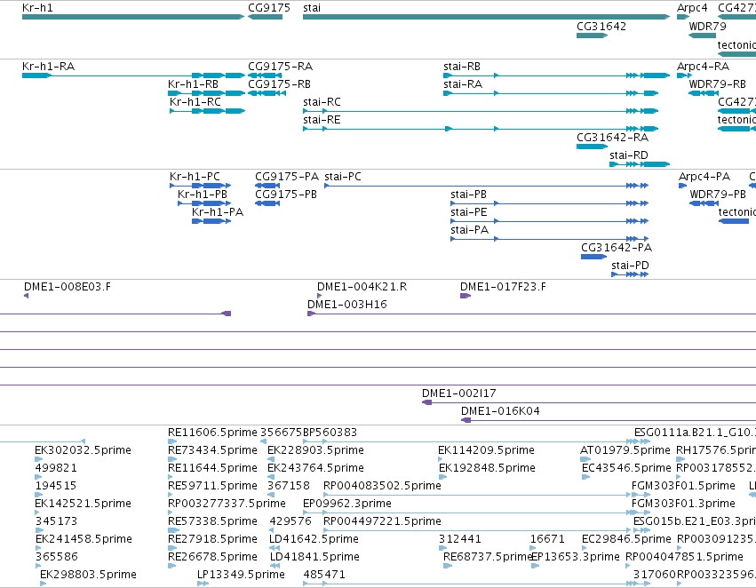756x588 pixels.
Task: Click the DME1-002I17 clone
Action: click(x=589, y=402)
